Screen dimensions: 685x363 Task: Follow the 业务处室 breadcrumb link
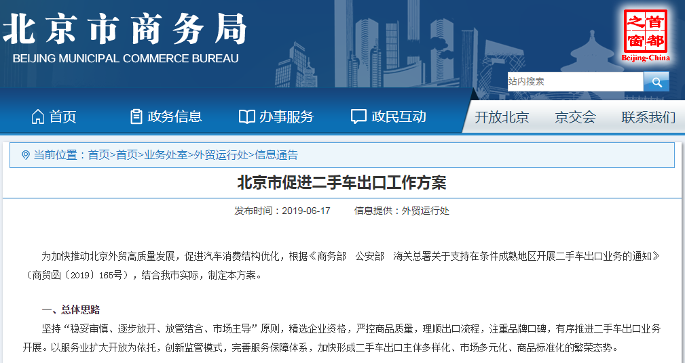pyautogui.click(x=166, y=154)
